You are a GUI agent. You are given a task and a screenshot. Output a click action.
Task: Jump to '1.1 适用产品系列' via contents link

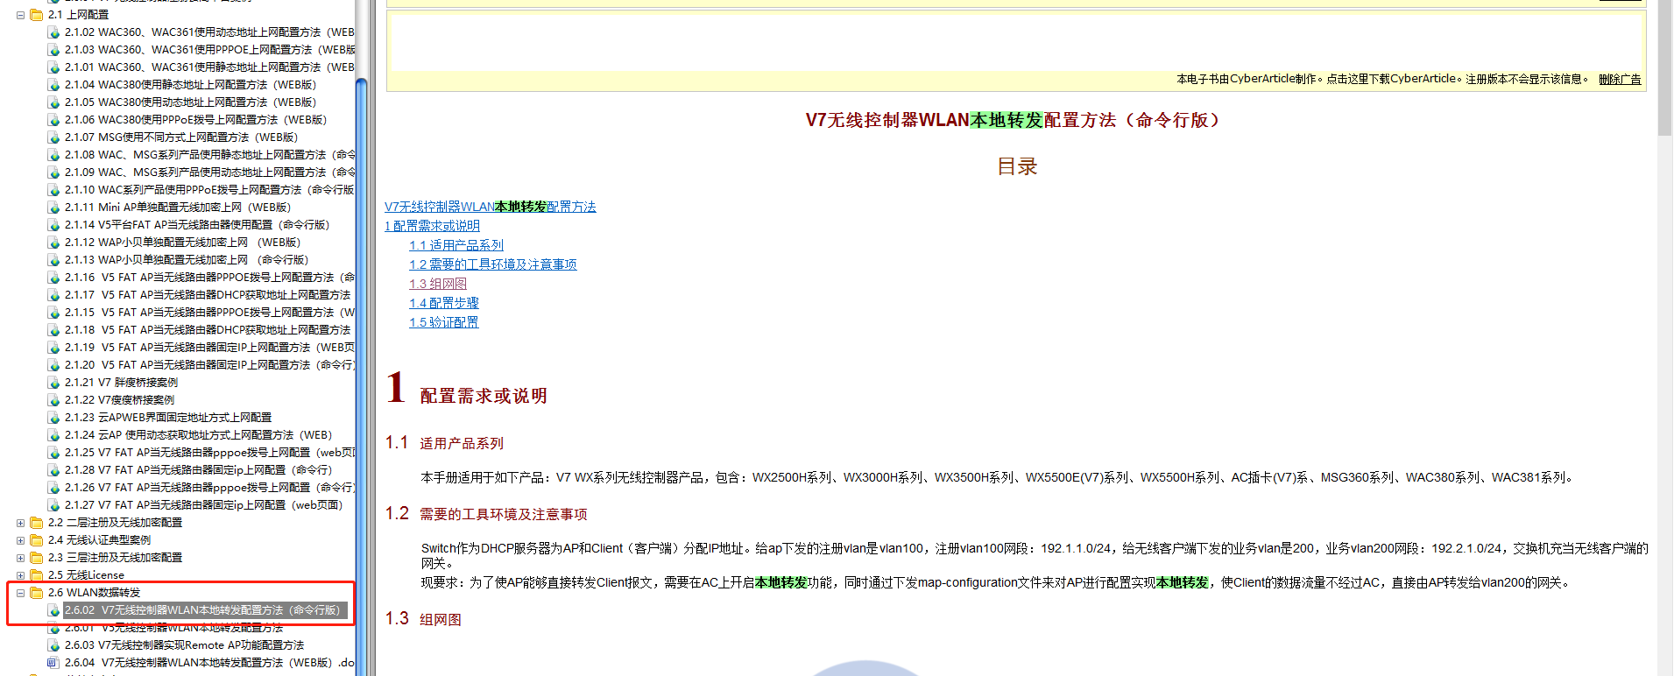tap(456, 245)
